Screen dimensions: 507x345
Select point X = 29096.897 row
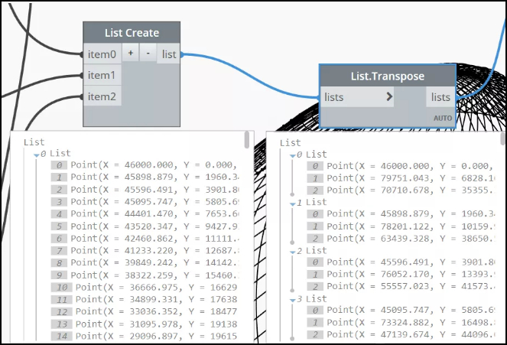[145, 337]
